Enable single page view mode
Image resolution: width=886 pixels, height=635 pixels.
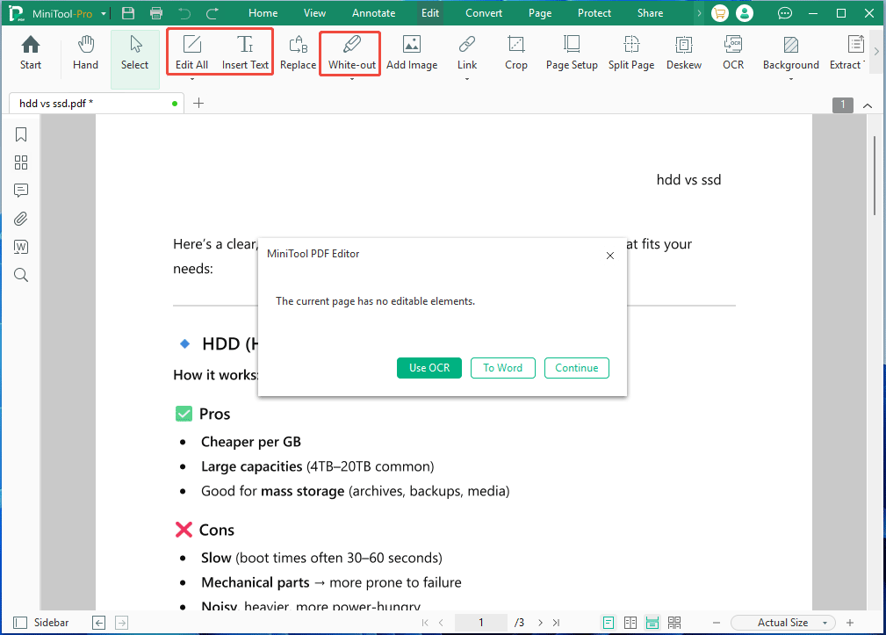click(x=609, y=622)
